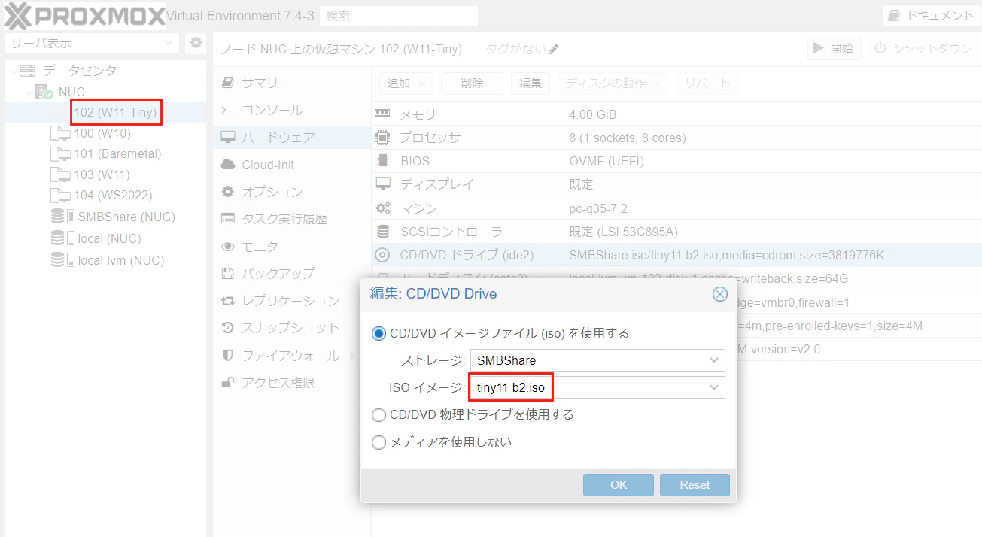Select the プロセッサ processor row
The image size is (982, 537).
[x=676, y=138]
